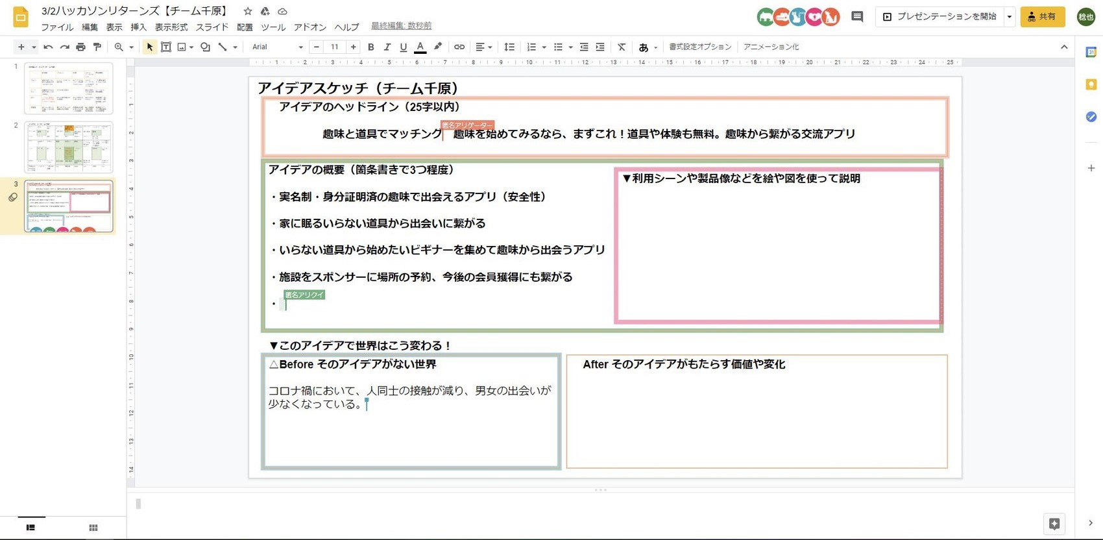Clear formatting with the crossed T icon
This screenshot has width=1103, height=540.
[x=622, y=47]
